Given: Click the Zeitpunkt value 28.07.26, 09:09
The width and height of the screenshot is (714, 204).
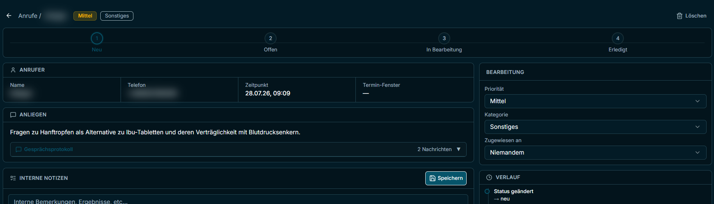Looking at the screenshot, I should click(268, 93).
